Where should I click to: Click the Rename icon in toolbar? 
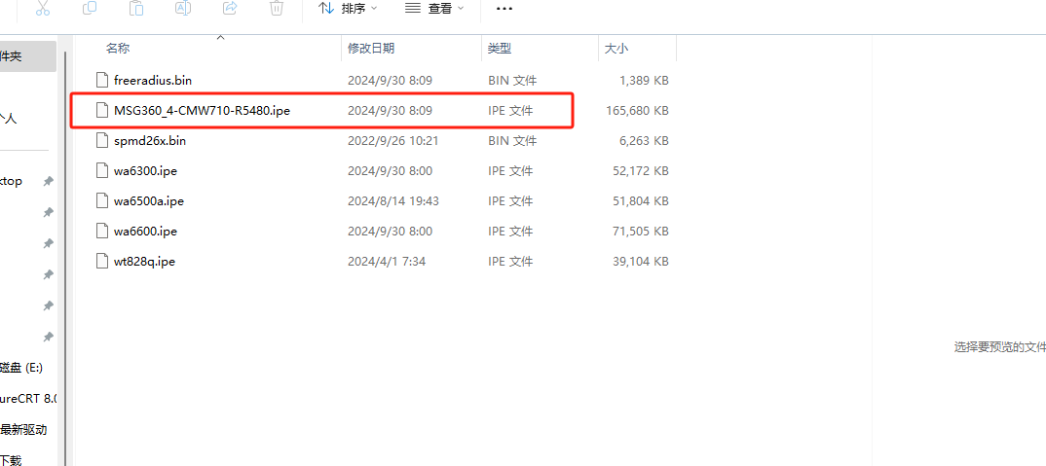(182, 8)
